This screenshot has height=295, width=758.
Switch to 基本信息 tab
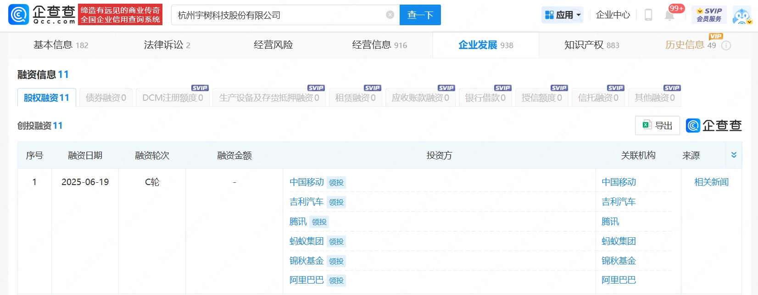pos(61,45)
